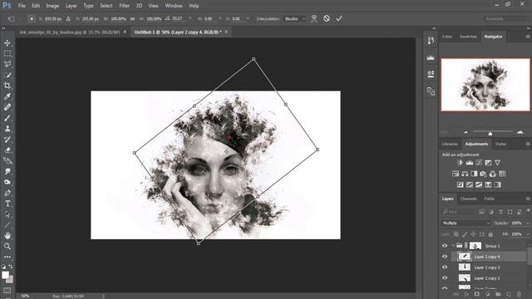
Task: Open the Fill value dropdown arrow
Action: click(527, 234)
